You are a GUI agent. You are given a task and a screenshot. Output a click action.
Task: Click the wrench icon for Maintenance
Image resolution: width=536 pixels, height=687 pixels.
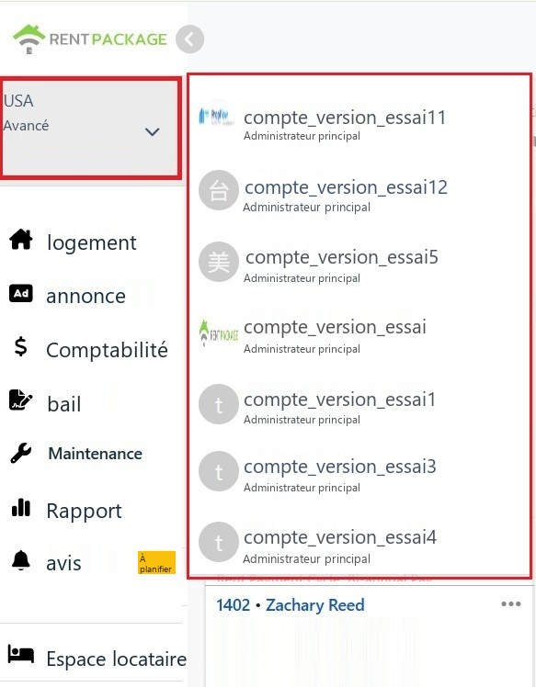21,453
